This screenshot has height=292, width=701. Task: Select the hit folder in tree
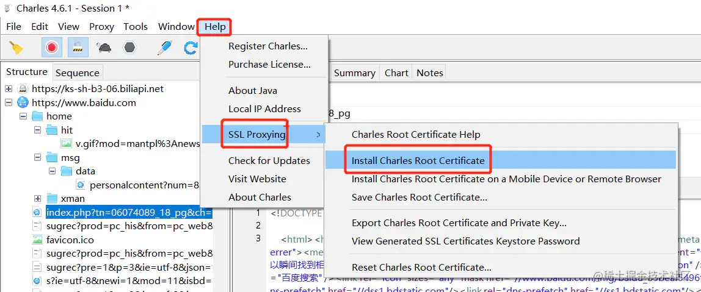point(67,130)
